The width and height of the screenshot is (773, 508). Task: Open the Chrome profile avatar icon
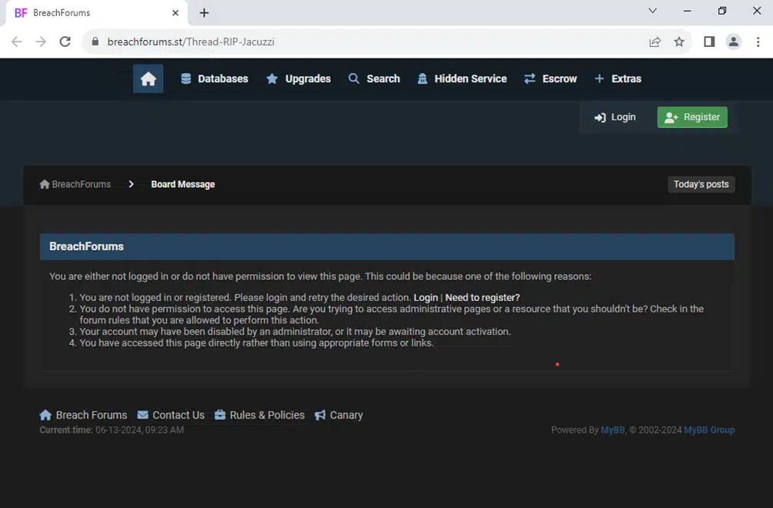point(734,42)
